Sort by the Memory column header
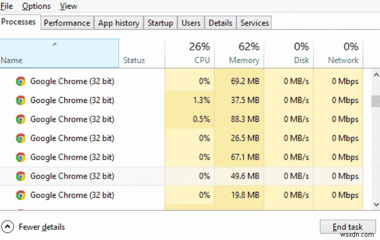This screenshot has height=240, width=380. [x=239, y=53]
